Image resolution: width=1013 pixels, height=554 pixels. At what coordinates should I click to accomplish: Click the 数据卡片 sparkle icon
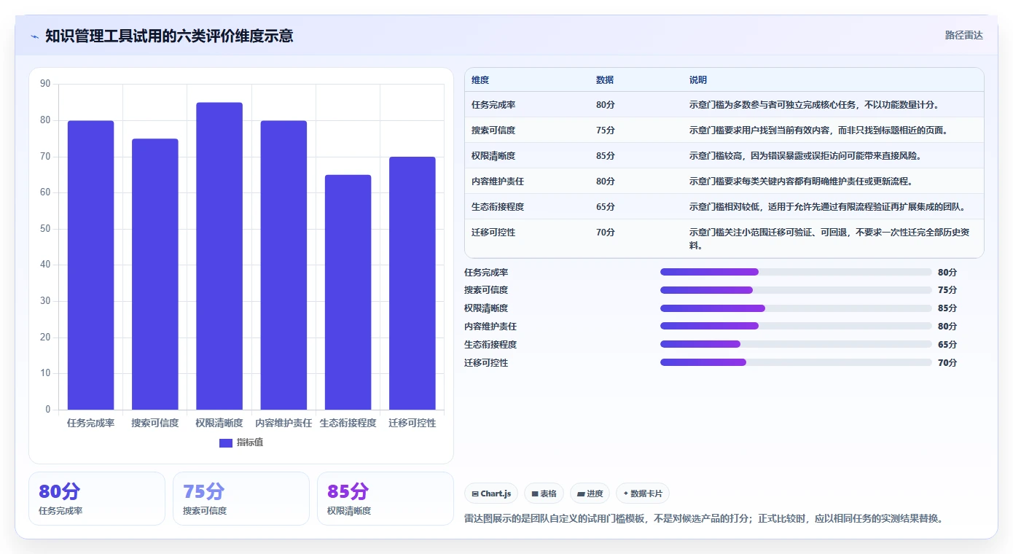pos(625,493)
